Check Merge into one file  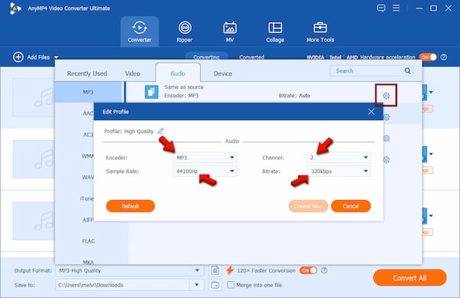(x=231, y=285)
